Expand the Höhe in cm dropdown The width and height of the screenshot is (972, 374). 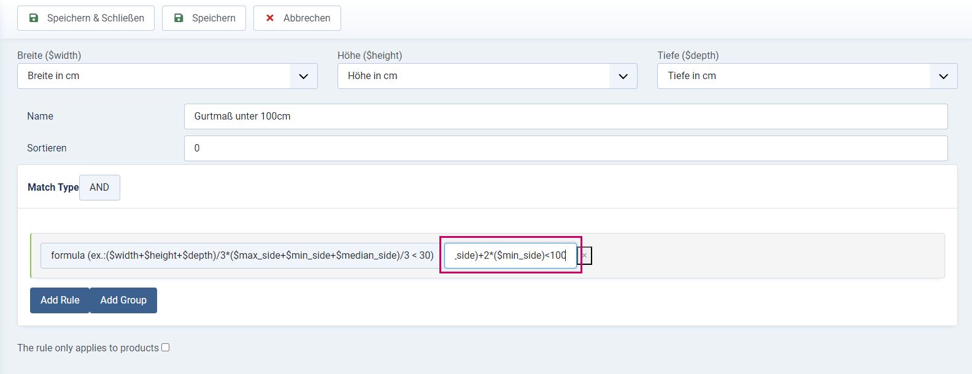(487, 76)
